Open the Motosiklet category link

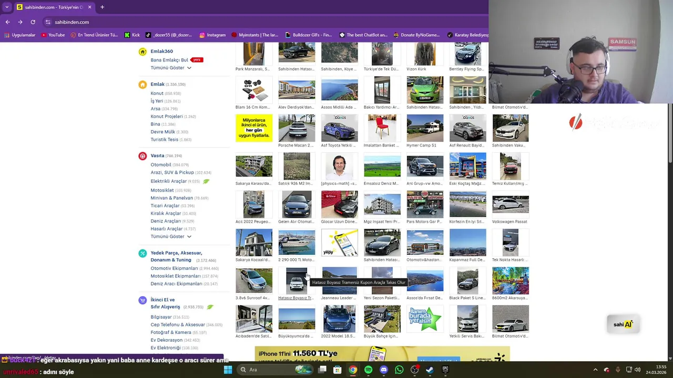click(162, 190)
